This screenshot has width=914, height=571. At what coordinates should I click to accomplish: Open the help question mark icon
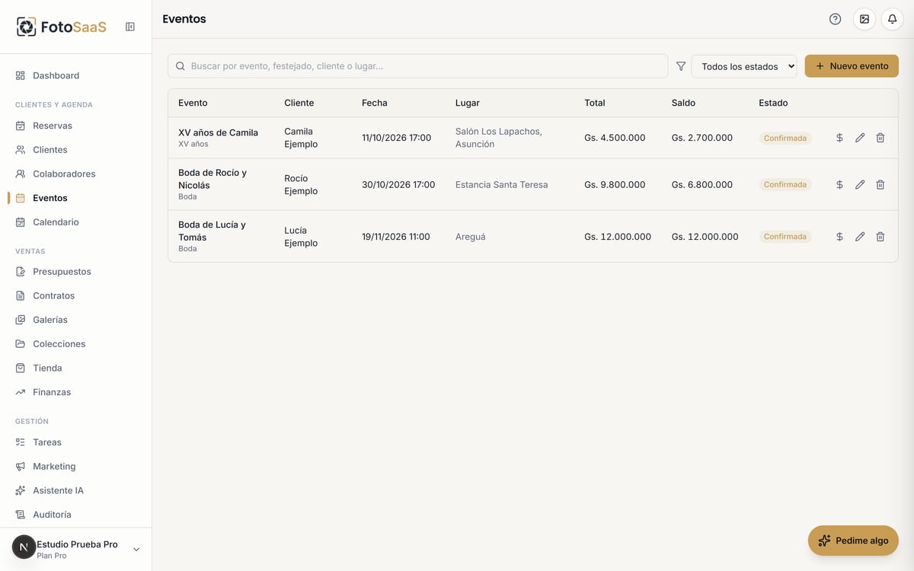836,19
